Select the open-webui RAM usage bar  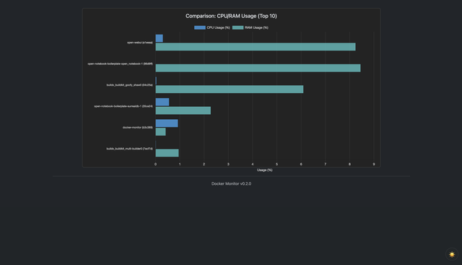click(256, 47)
